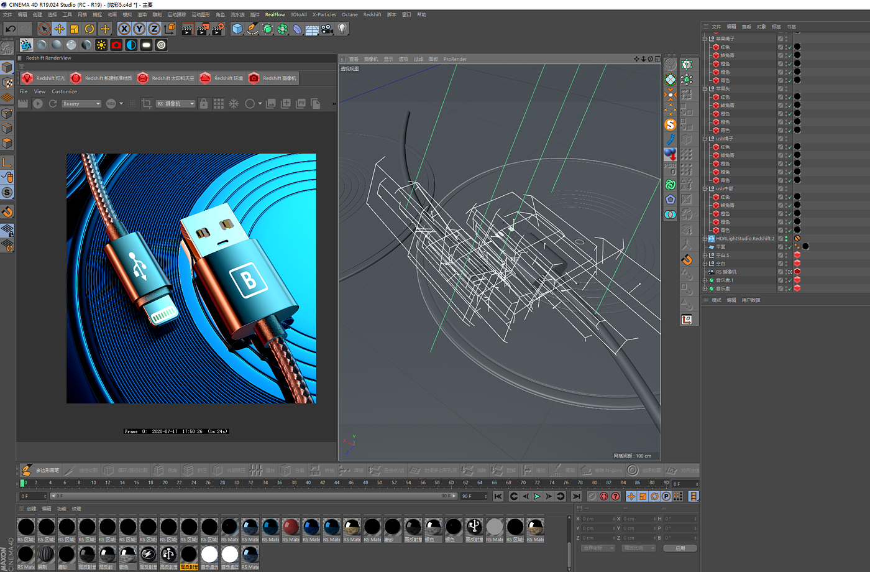
Task: Click the snowflake freeze icon in RenderView
Action: click(x=234, y=104)
